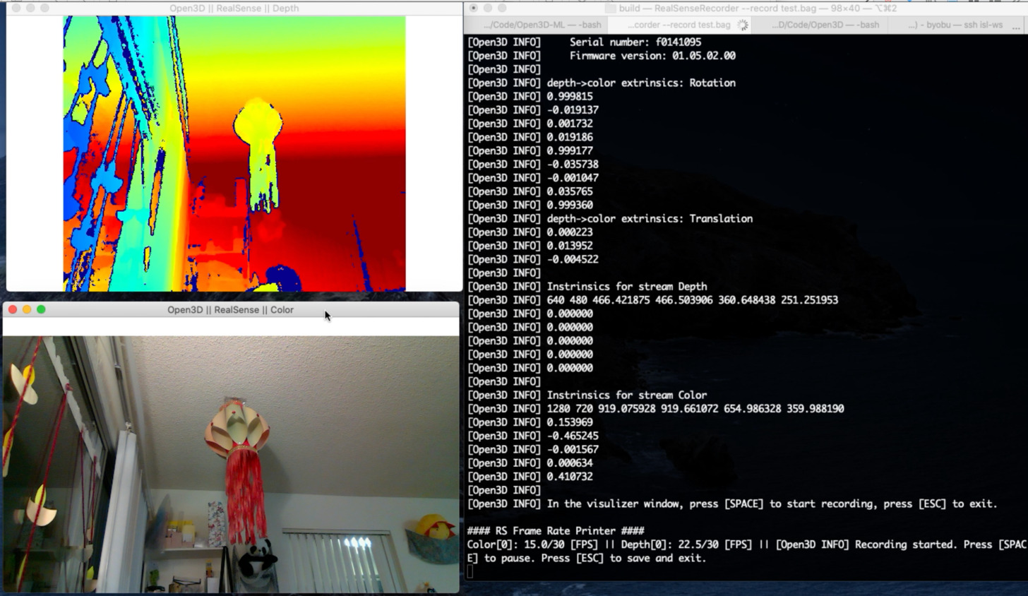Screen dimensions: 1028x596
Task: Click 'Instrinsics for stream Color' line
Action: [x=627, y=395]
